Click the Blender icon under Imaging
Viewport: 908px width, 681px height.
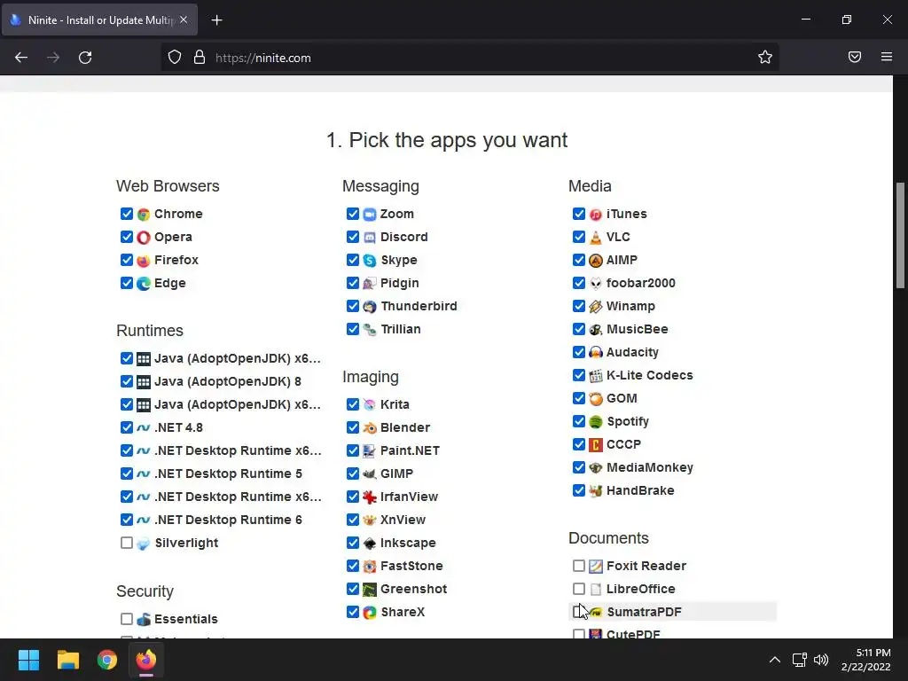coord(370,428)
